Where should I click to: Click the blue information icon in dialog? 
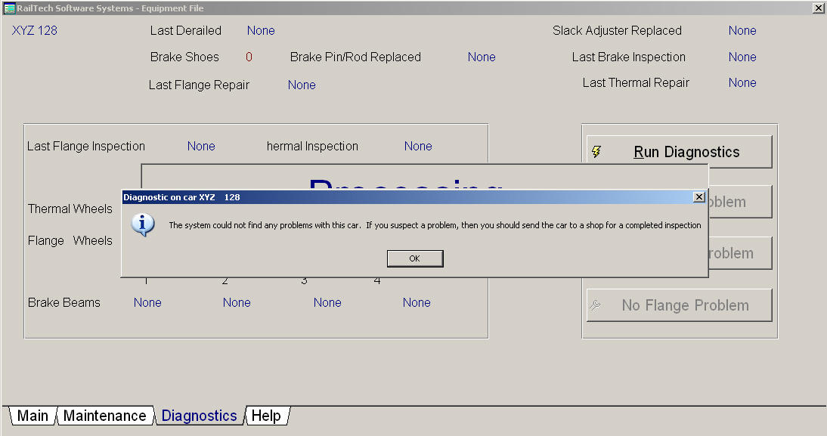(142, 224)
